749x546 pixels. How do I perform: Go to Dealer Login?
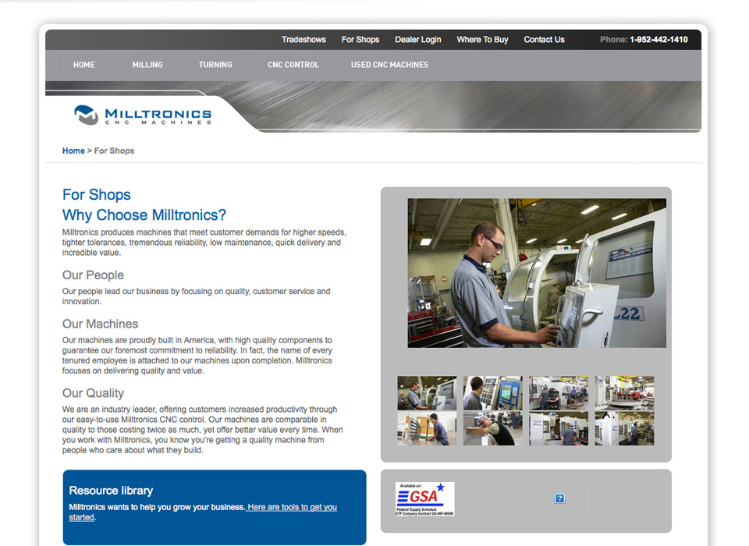(x=418, y=40)
